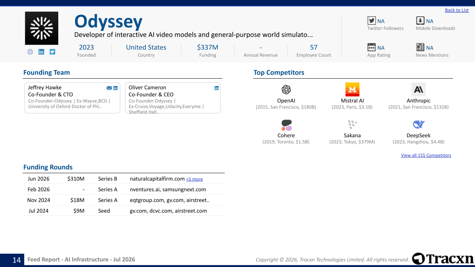Click the 'Co-Founder & CEO' title
The image size is (475, 267).
click(x=151, y=95)
